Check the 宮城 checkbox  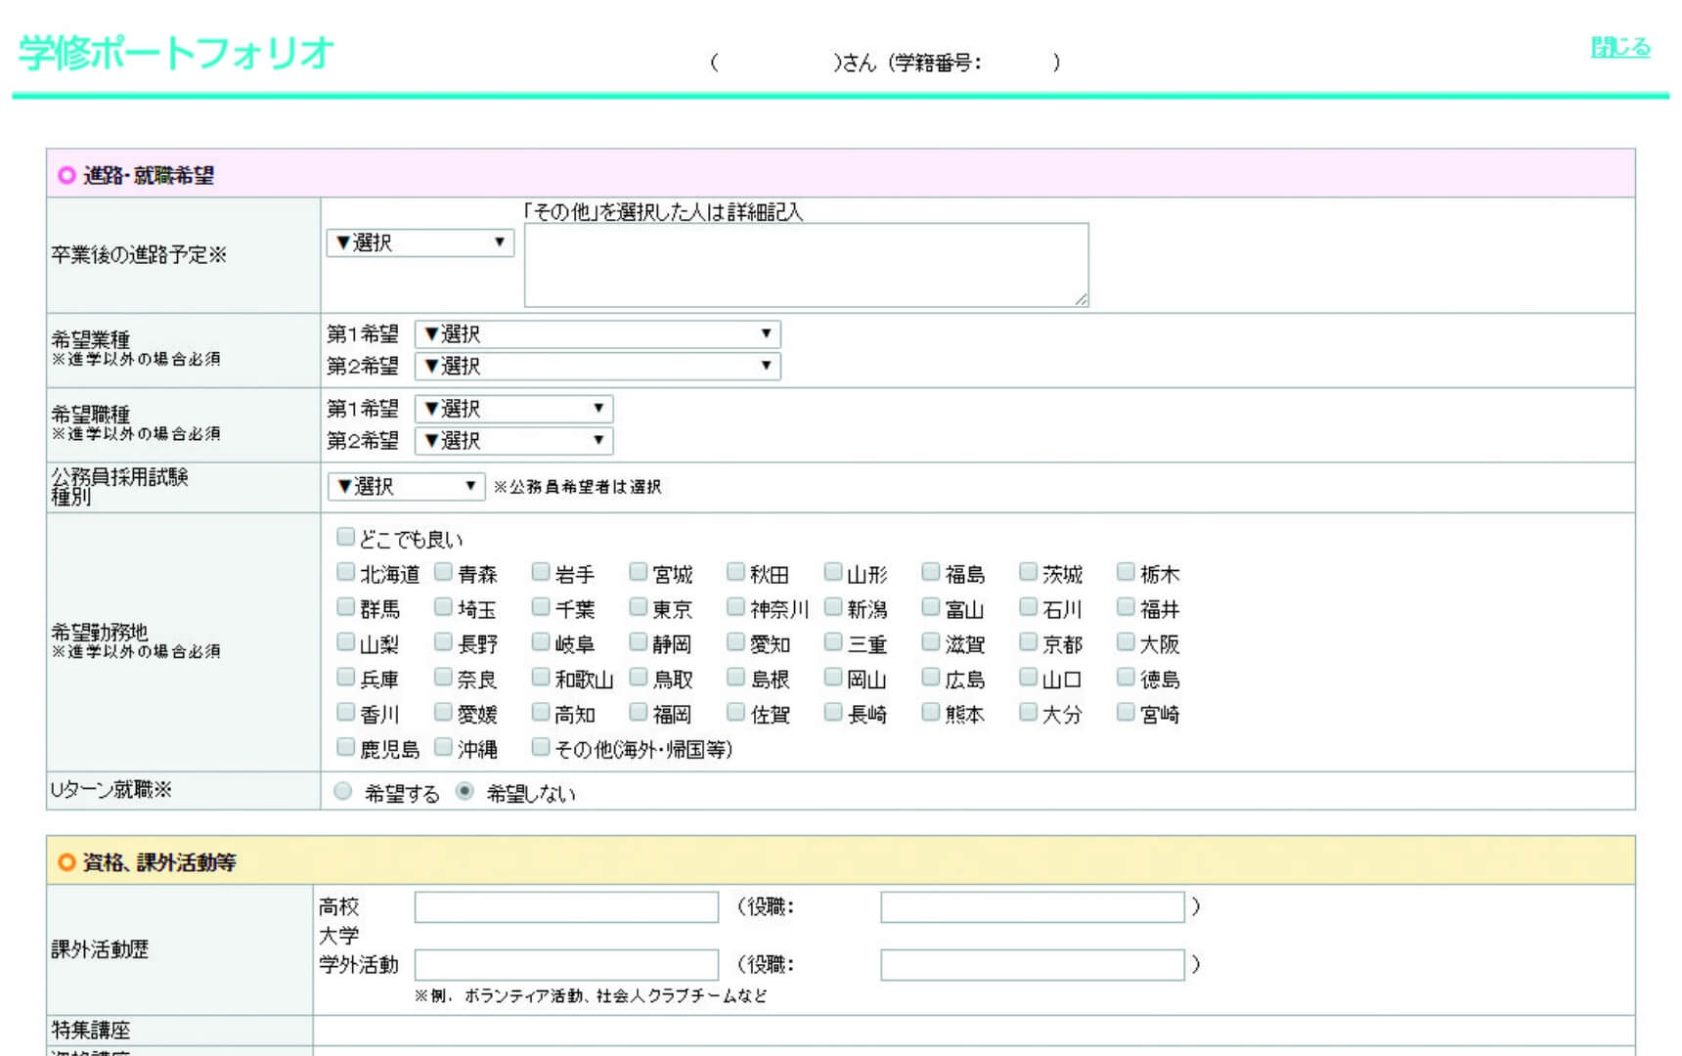tap(639, 572)
